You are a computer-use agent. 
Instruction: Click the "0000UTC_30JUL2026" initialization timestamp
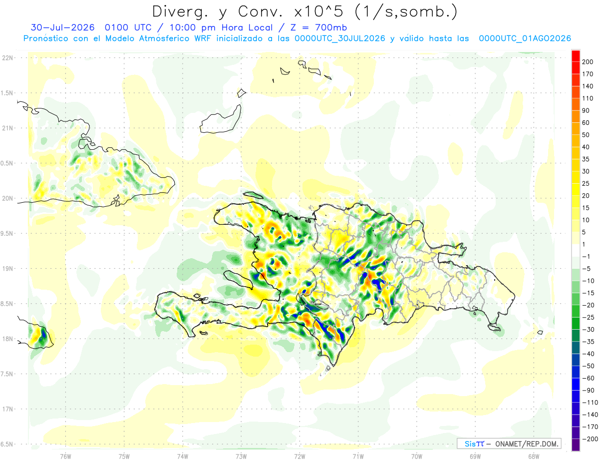coord(339,38)
